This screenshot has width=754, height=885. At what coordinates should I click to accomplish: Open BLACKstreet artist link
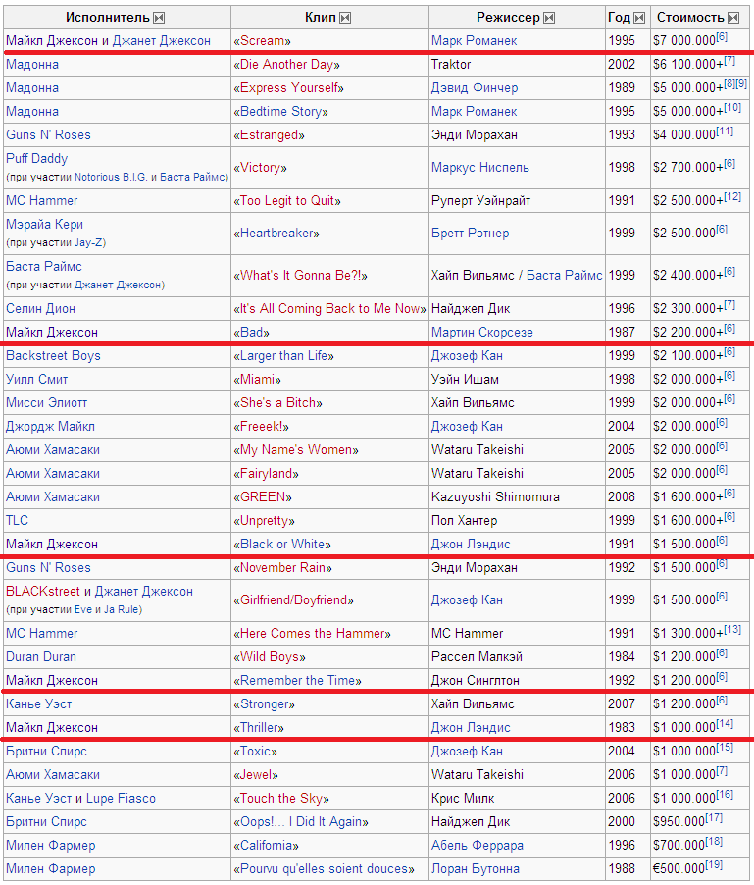coord(43,592)
